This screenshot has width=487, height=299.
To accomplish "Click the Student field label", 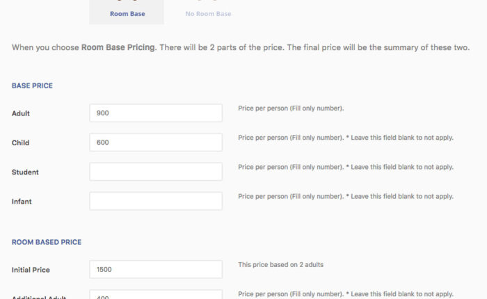I will click(x=25, y=172).
